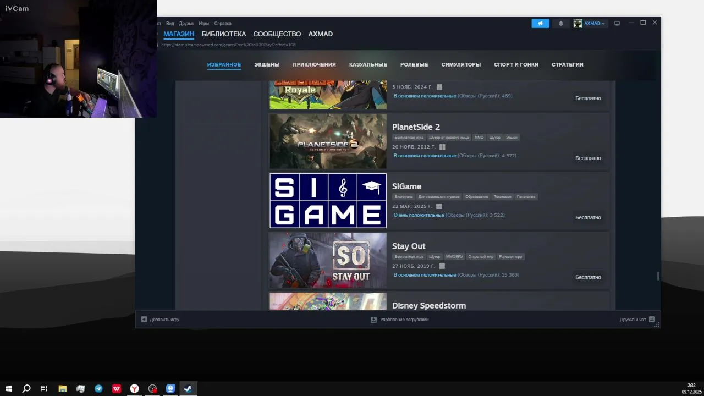Open the Вид menu
Viewport: 704px width, 396px height.
coord(170,23)
